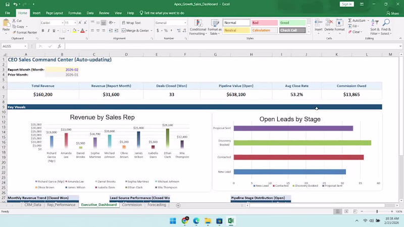Open Excel from the taskbar
The width and height of the screenshot is (404, 227).
click(x=231, y=220)
